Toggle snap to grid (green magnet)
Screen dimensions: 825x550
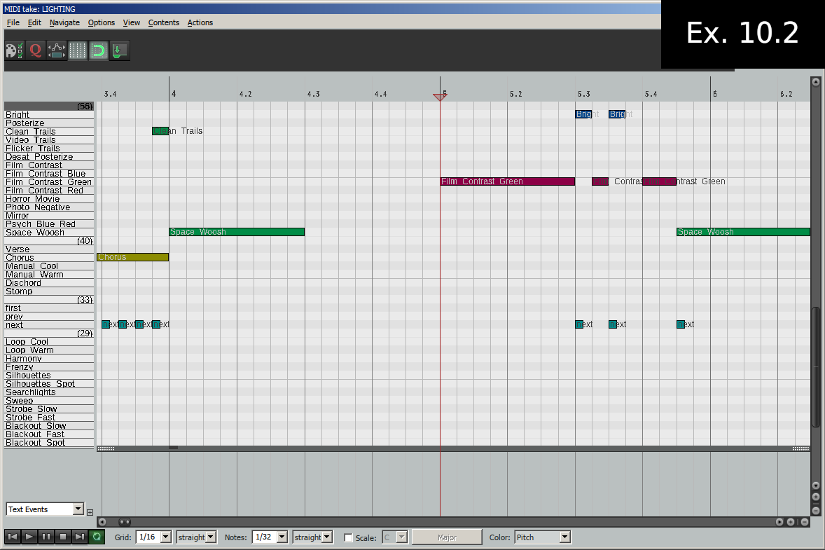(x=98, y=50)
